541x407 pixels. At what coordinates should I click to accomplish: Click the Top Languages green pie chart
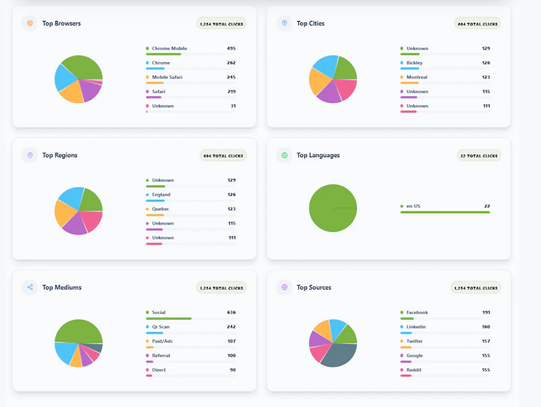point(333,208)
